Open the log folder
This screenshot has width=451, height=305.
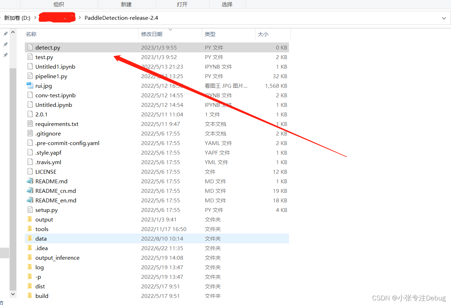tap(39, 267)
